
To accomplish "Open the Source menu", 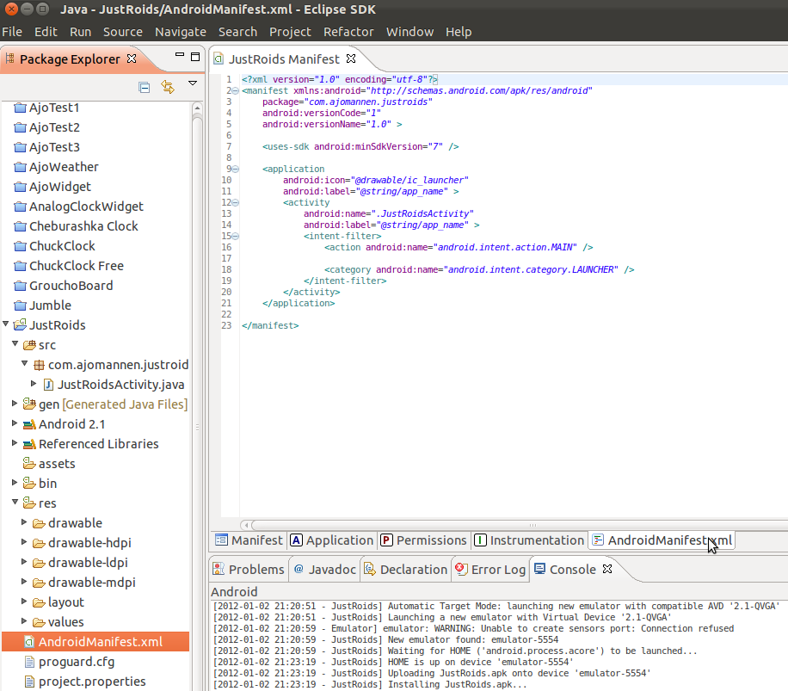I will coord(123,32).
